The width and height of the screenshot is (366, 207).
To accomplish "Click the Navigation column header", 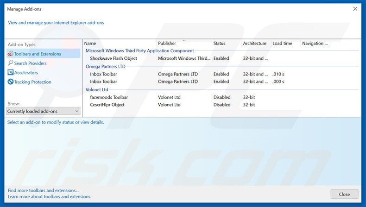I will (316, 43).
